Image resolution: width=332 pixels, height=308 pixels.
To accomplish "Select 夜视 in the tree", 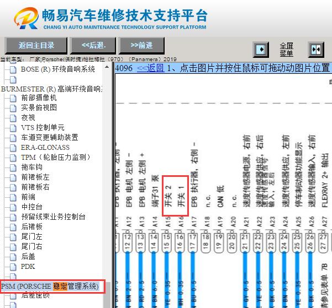I will click(28, 118).
